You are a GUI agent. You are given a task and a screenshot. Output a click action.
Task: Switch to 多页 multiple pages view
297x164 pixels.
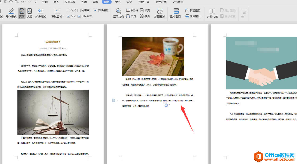point(145,16)
